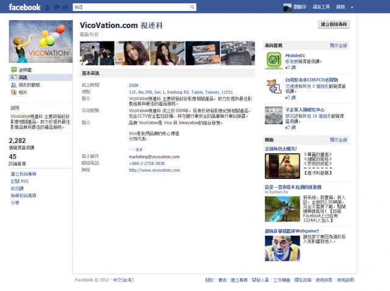Click the Facebook logo in header

coord(24,7)
